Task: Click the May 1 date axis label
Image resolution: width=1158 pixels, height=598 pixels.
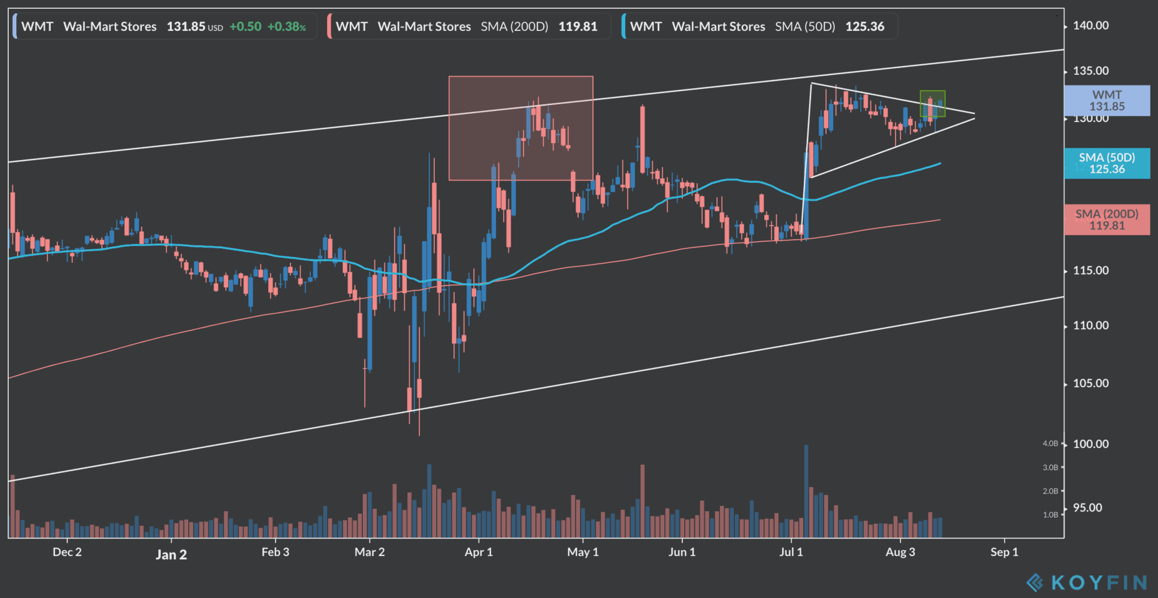Action: [583, 552]
